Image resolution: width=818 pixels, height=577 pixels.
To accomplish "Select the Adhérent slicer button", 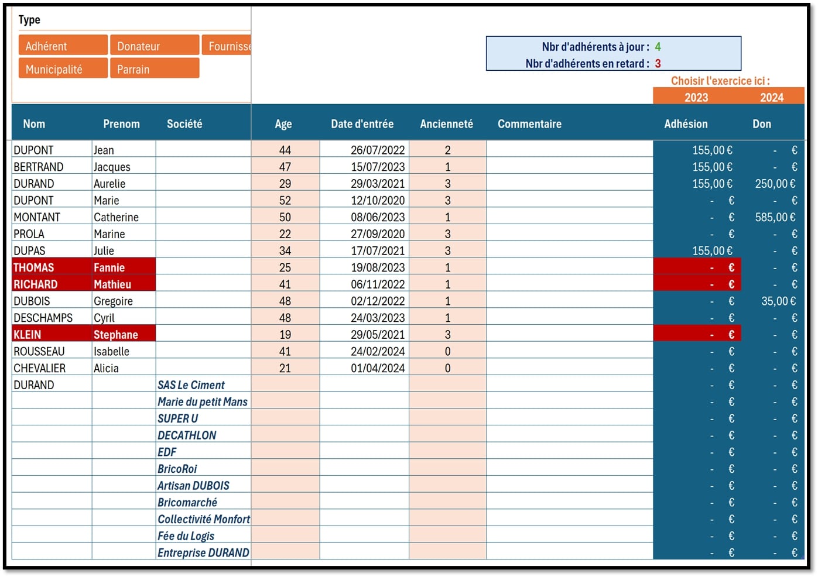I will coord(63,46).
